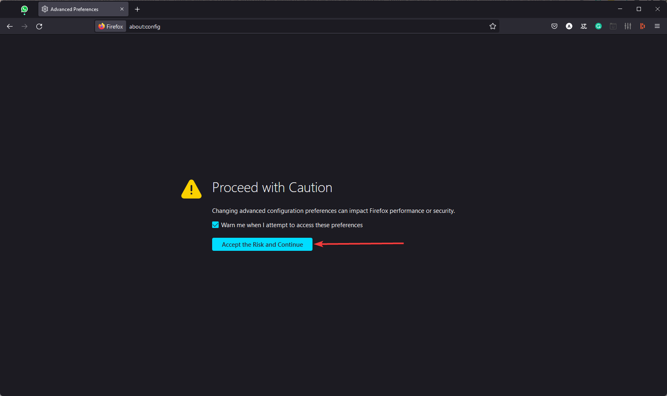Go back to the previous page
This screenshot has height=396, width=667.
pos(10,26)
